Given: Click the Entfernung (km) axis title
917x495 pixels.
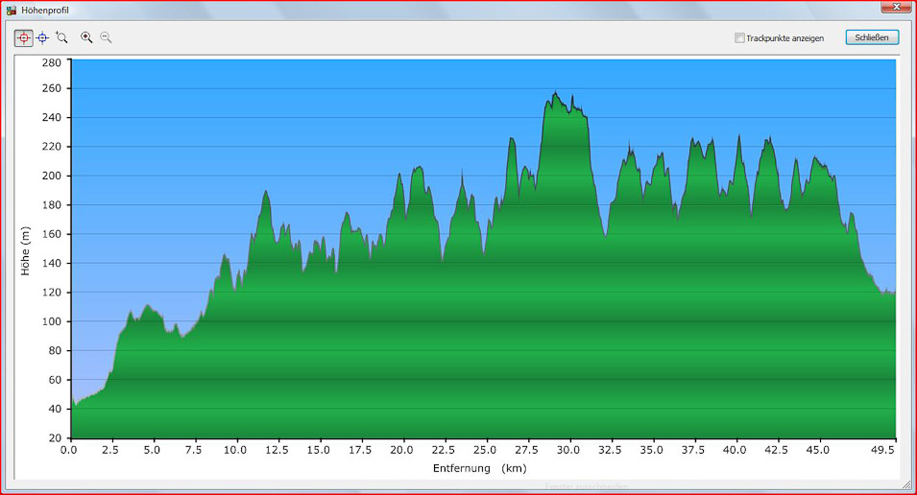Looking at the screenshot, I should [x=479, y=468].
